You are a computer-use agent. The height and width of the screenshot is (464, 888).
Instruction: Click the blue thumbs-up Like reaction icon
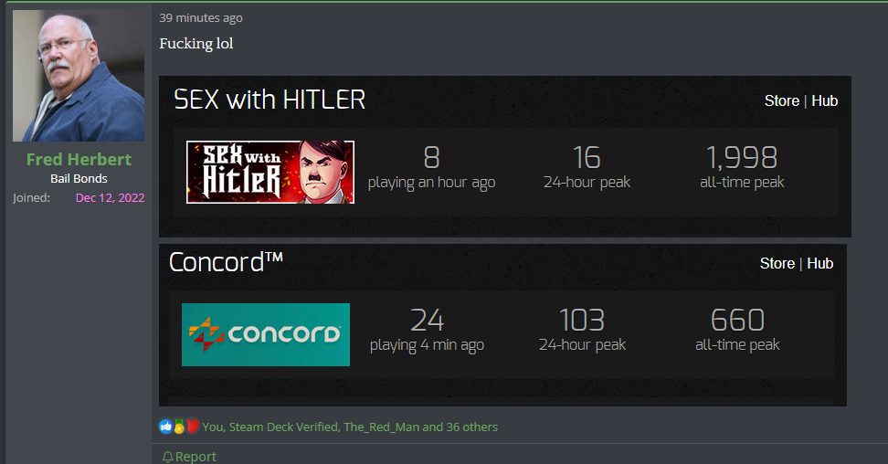(166, 426)
